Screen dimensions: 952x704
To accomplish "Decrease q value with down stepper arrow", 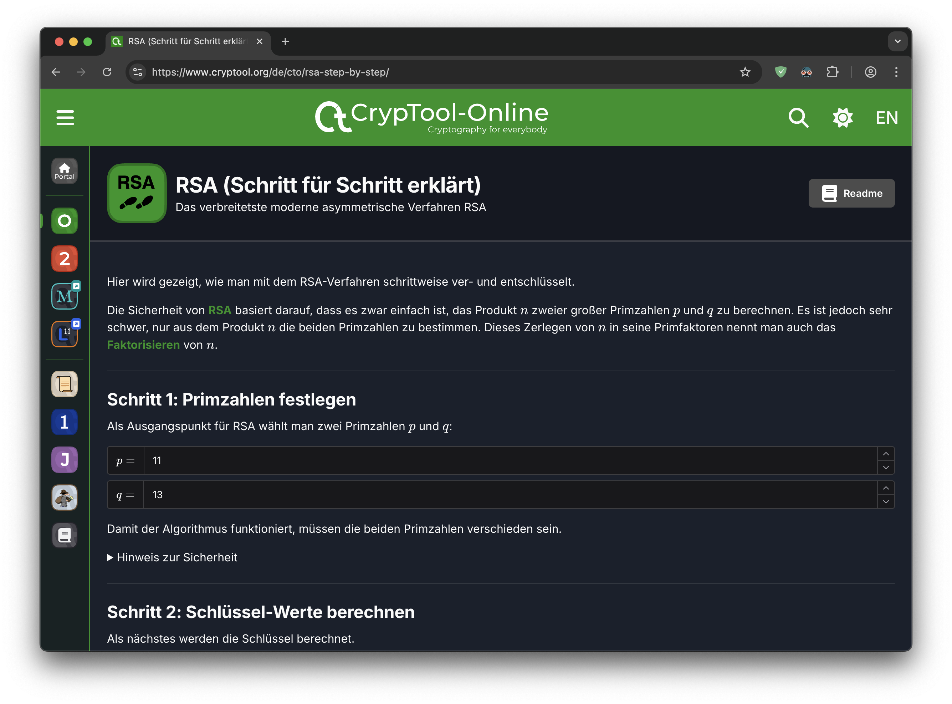I will click(886, 502).
